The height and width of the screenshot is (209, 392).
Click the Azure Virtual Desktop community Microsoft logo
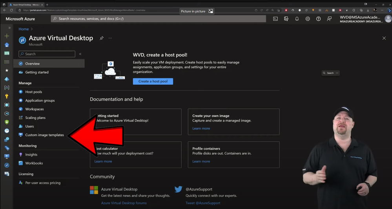[94, 190]
